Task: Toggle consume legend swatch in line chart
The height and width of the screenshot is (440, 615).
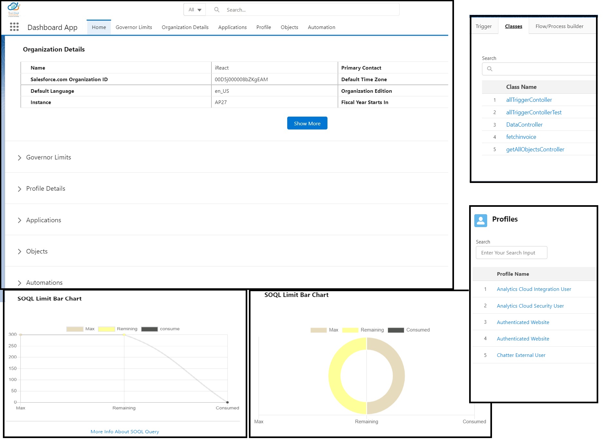Action: 149,329
